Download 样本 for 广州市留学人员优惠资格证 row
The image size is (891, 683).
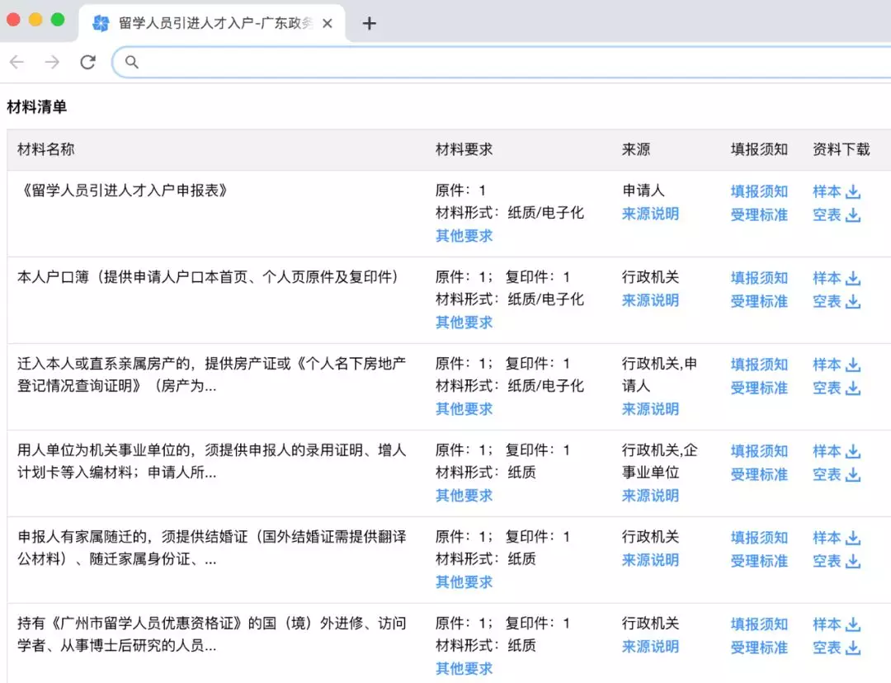pos(837,624)
